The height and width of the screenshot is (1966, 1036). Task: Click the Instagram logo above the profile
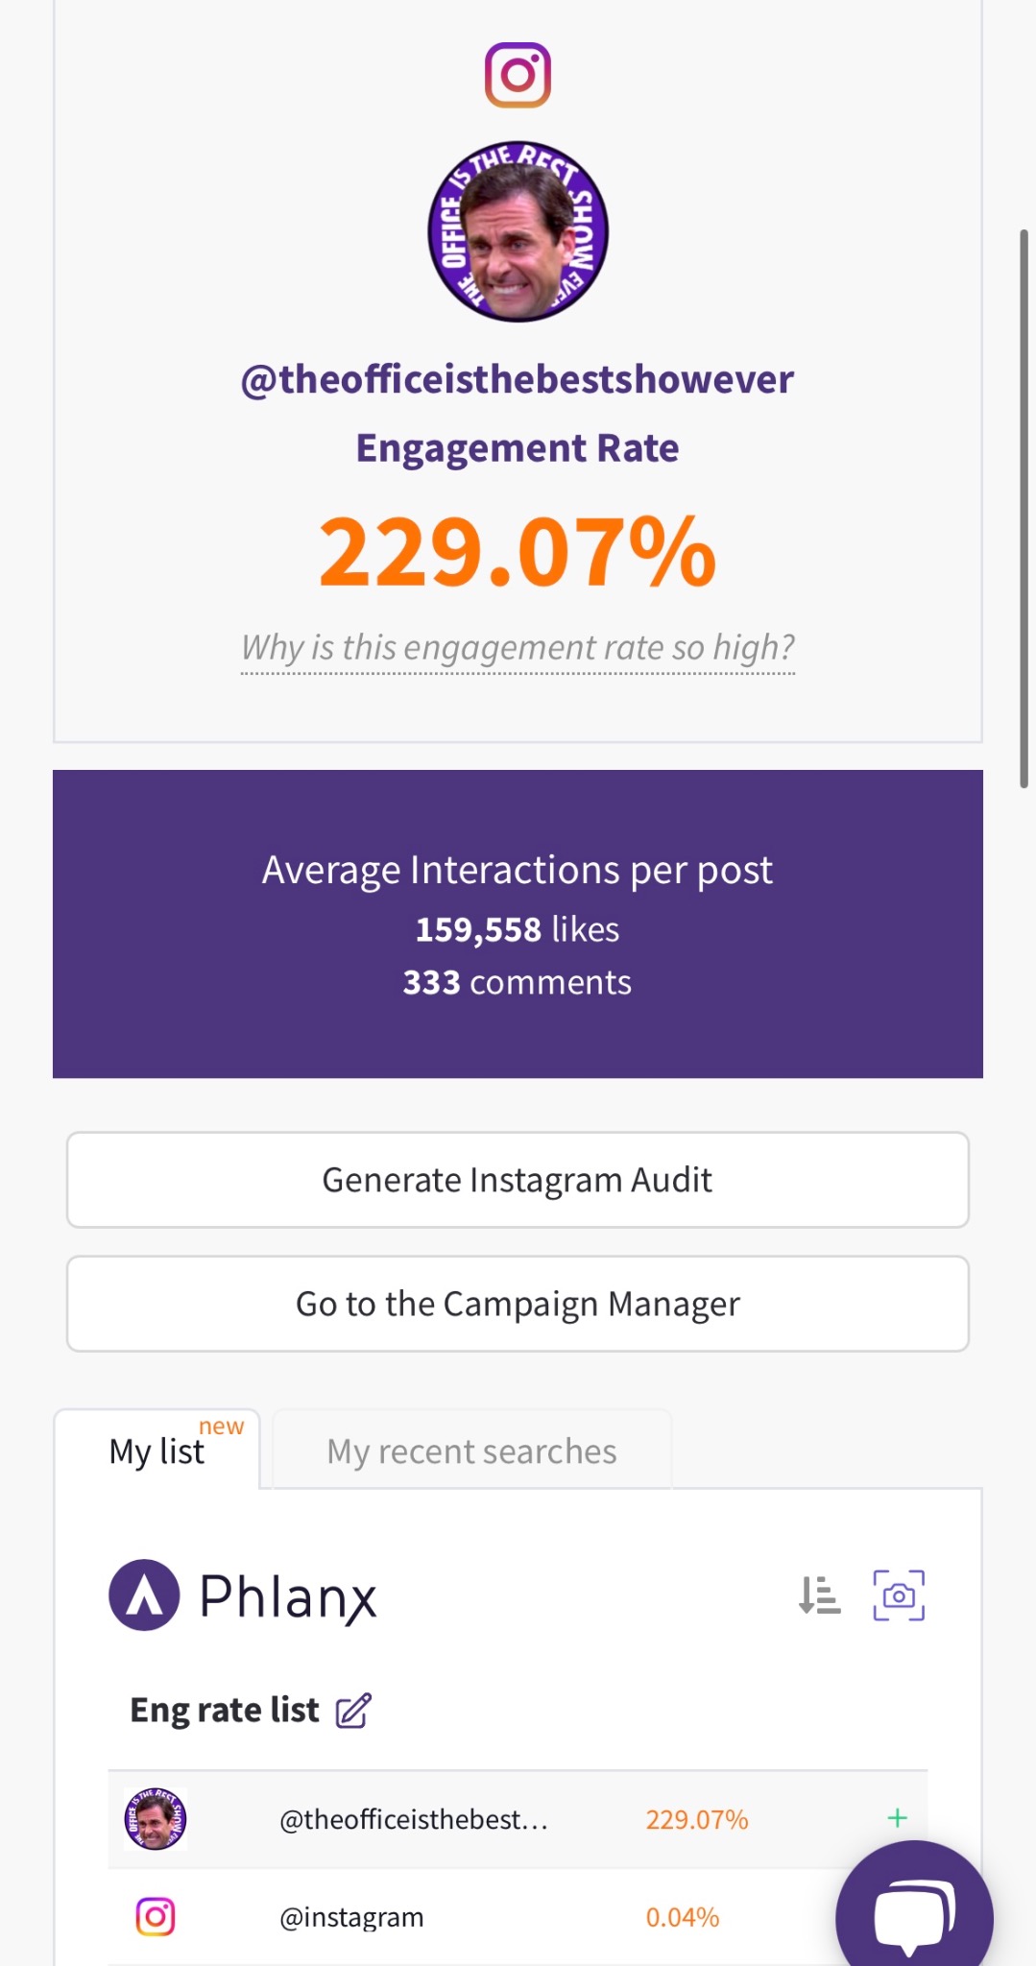518,75
